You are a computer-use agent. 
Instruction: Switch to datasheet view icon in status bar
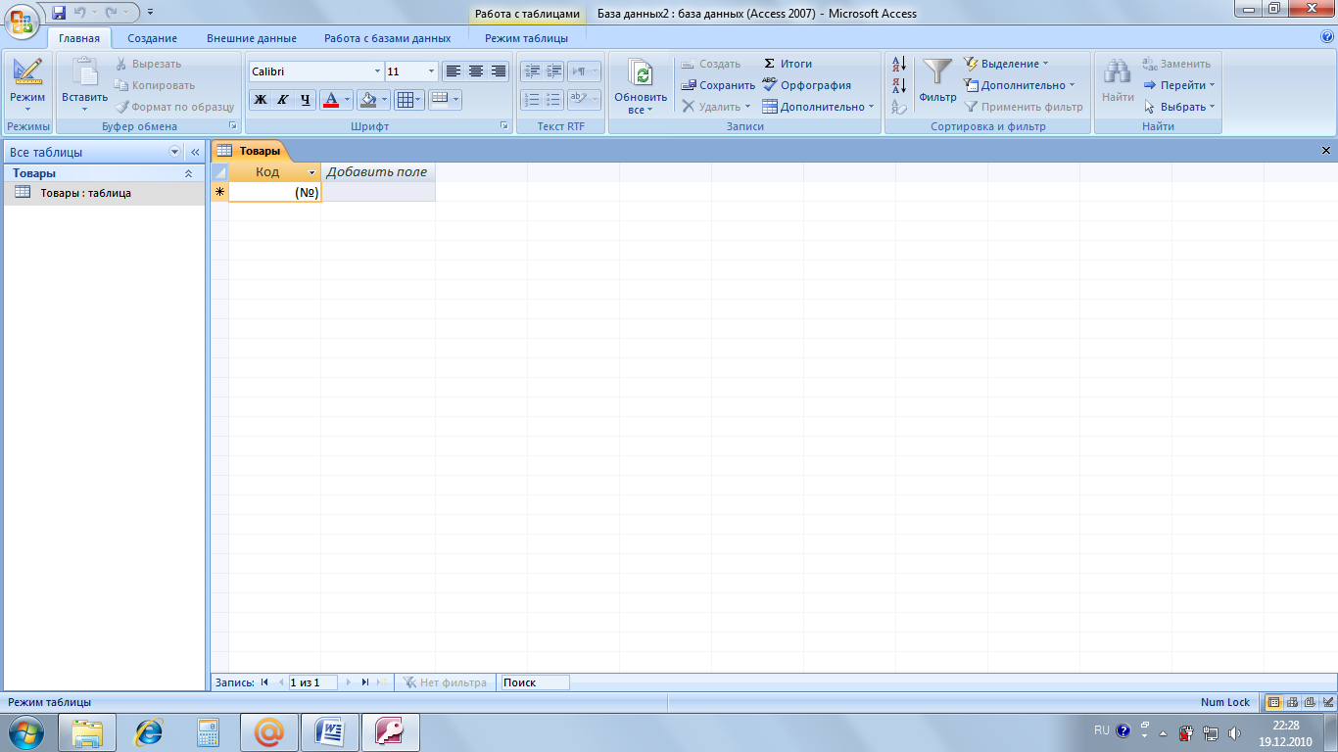(1273, 702)
